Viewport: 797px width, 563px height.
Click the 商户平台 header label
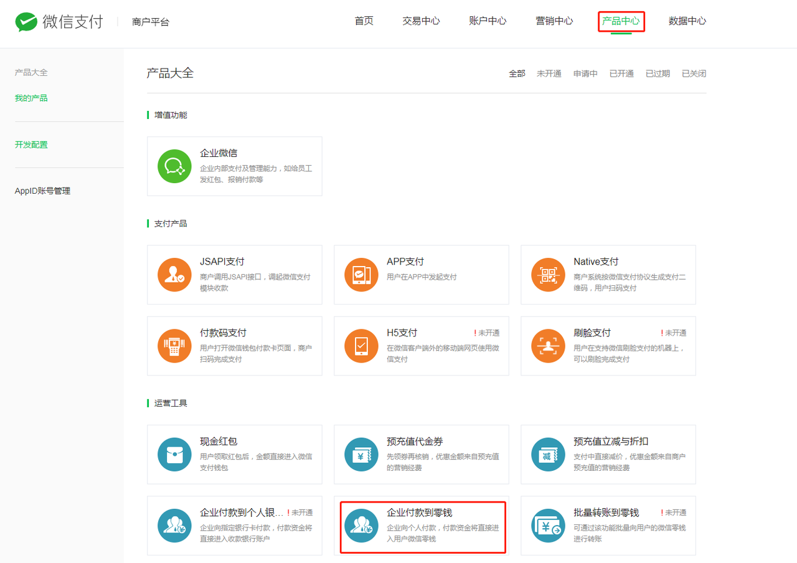pos(150,22)
